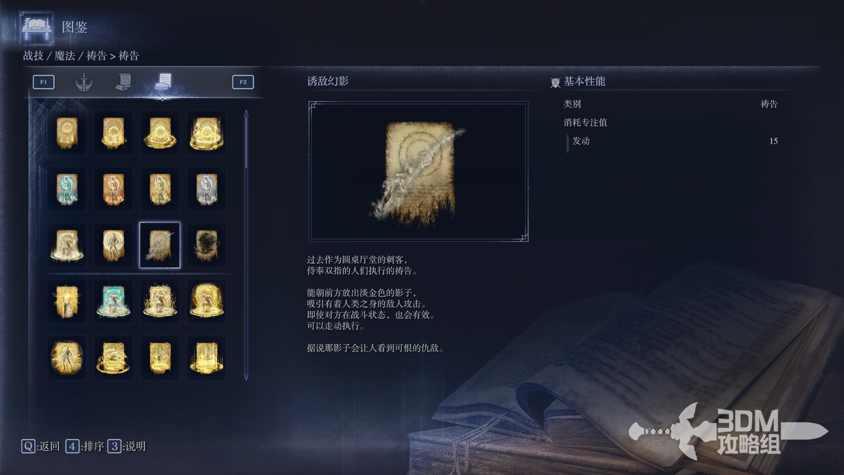
Task: Switch to the sorcery scroll tab icon
Action: 124,82
